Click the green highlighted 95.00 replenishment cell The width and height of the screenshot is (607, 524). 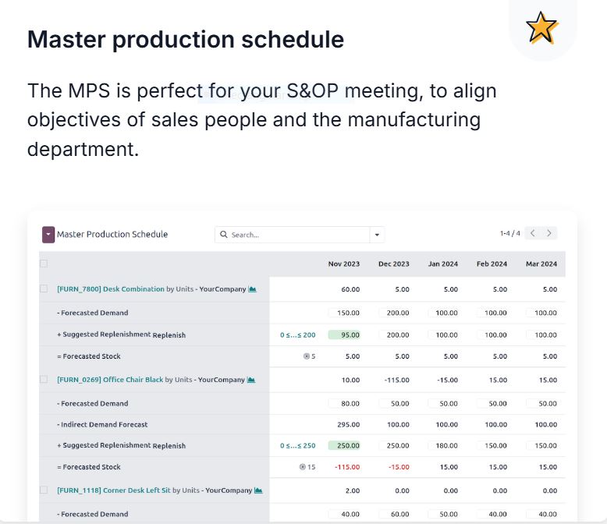click(345, 335)
